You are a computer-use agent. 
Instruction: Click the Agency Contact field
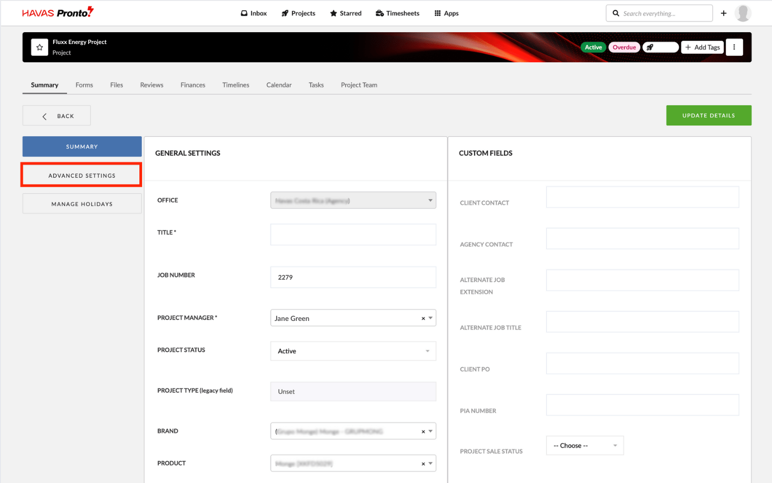[642, 238]
